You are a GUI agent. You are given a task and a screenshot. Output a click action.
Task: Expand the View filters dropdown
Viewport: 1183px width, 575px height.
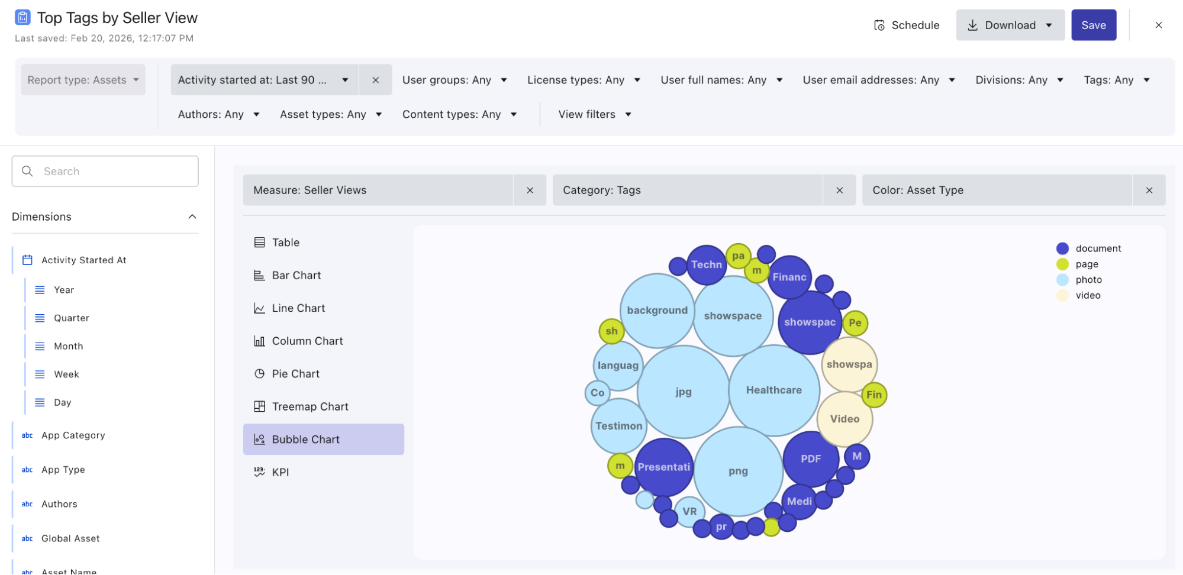(x=595, y=114)
